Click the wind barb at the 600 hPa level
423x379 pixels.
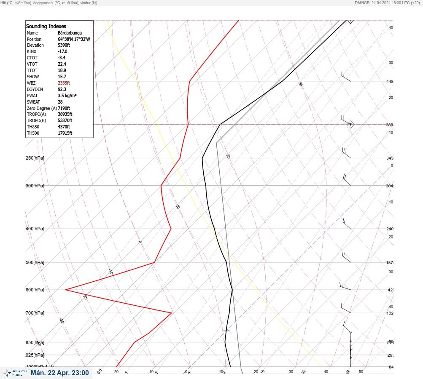(x=345, y=286)
